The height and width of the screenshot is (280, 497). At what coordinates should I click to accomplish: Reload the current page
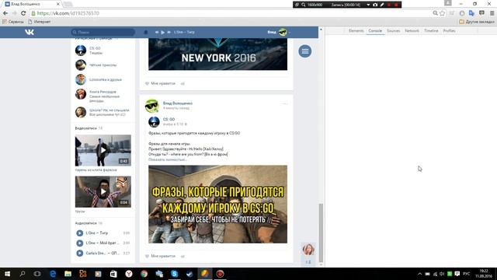[x=23, y=13]
